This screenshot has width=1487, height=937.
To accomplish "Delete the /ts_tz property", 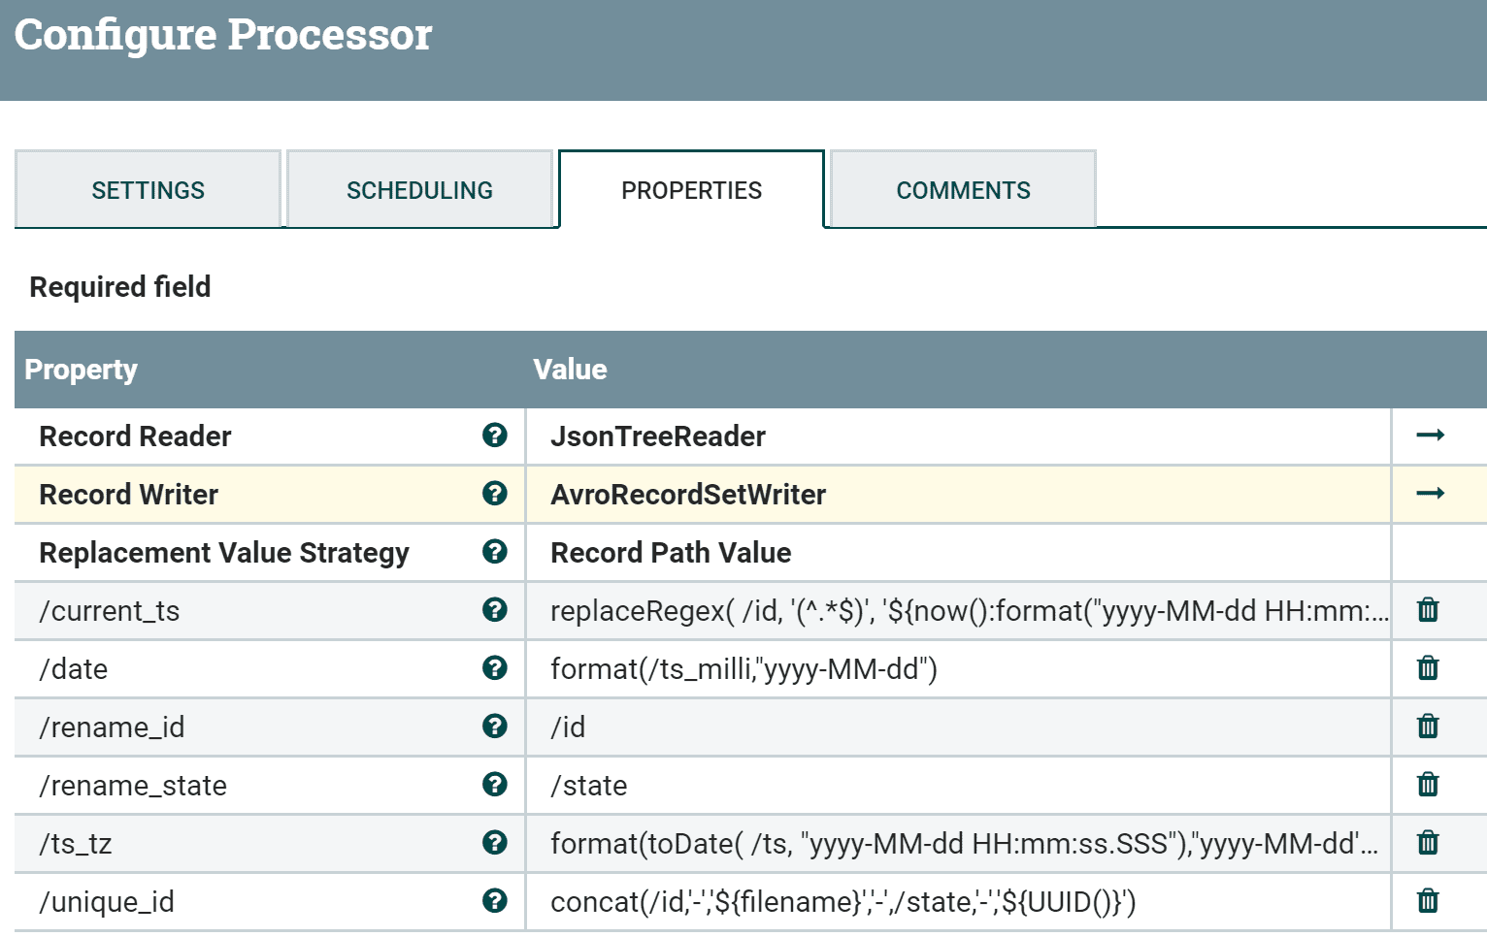I will 1428,843.
